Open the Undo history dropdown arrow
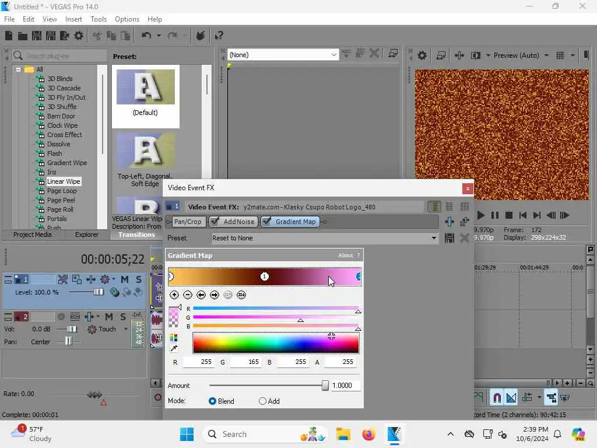This screenshot has width=597, height=448. pos(159,36)
